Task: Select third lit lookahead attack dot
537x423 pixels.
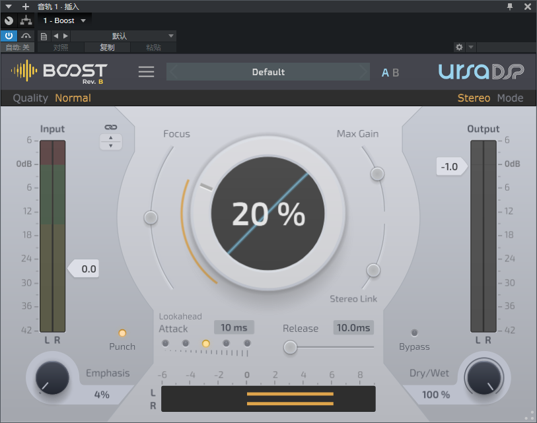Action: coord(206,343)
